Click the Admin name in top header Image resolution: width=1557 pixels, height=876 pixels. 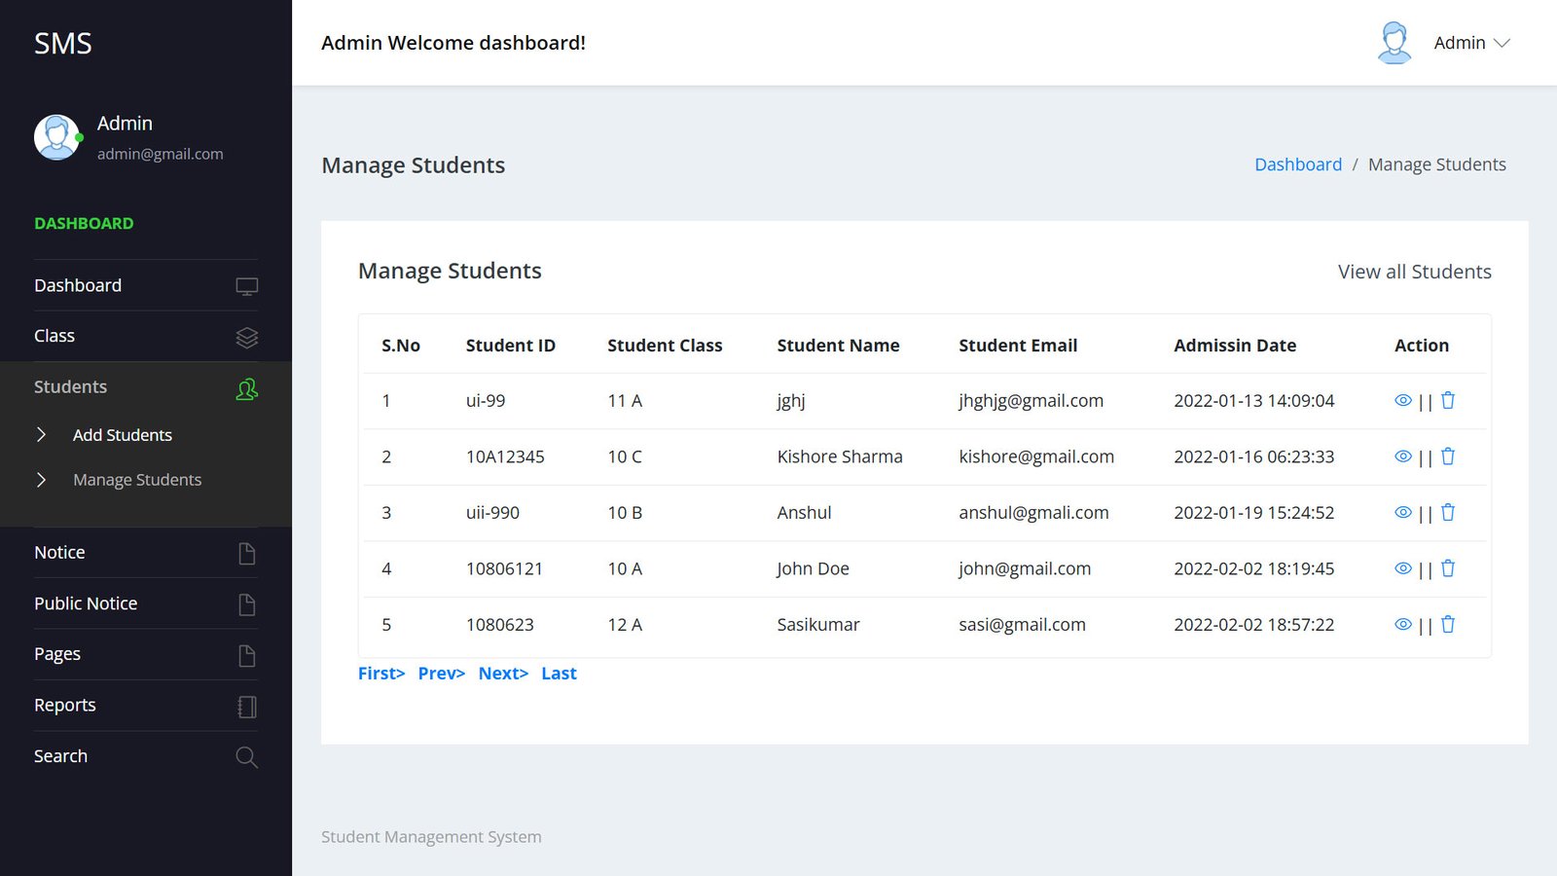pos(1460,43)
